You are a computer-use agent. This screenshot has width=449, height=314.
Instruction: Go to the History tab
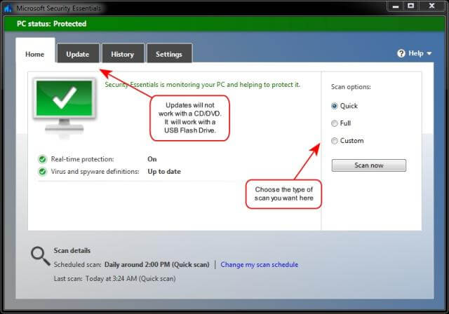[x=122, y=54]
